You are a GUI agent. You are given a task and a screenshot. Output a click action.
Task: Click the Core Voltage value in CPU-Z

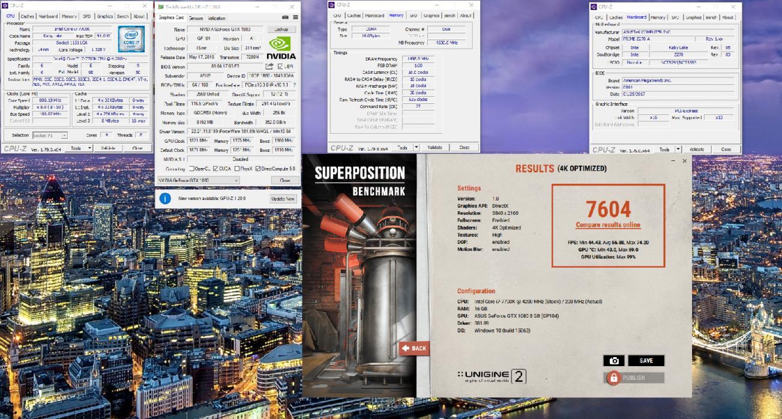point(99,49)
